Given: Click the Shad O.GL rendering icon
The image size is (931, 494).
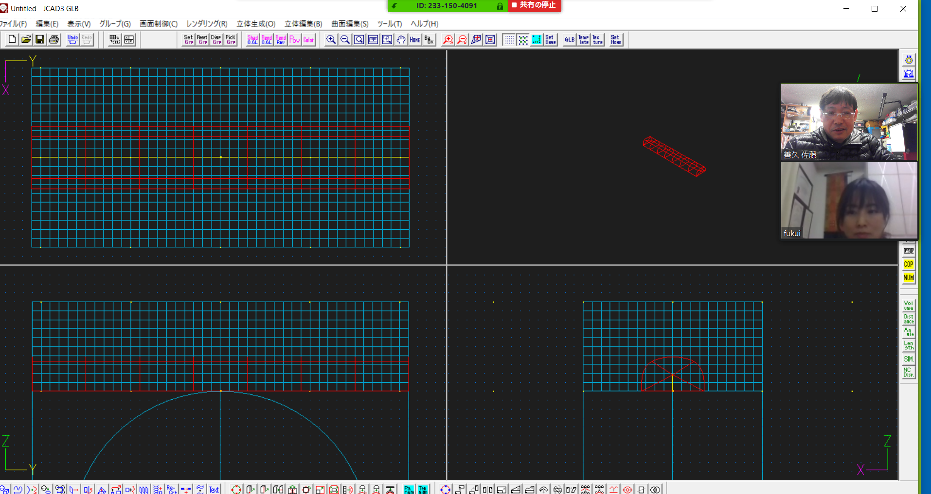Looking at the screenshot, I should coord(252,40).
